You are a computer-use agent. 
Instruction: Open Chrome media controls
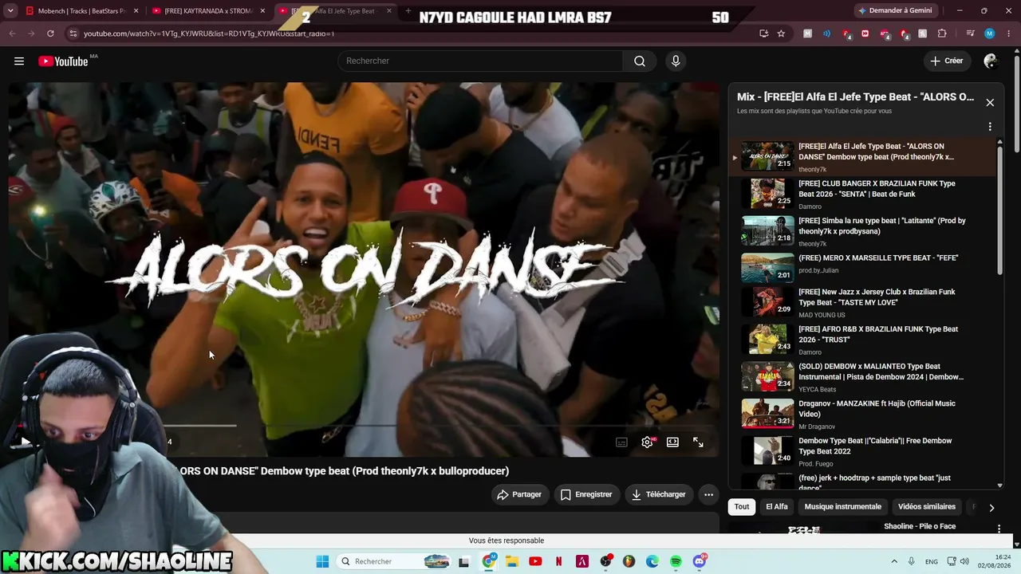971,33
